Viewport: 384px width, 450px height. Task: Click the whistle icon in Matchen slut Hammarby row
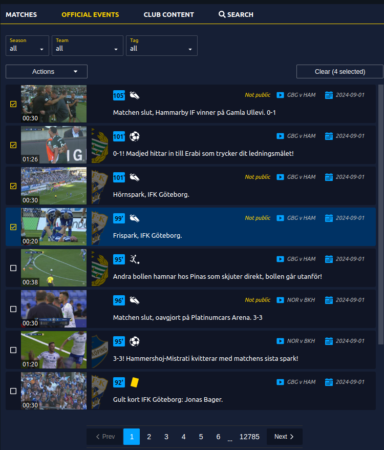[x=135, y=95]
